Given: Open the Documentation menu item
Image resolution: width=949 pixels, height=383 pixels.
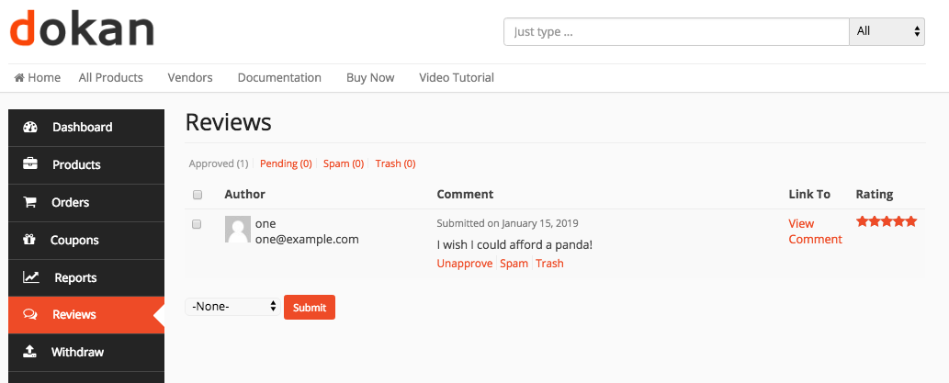Looking at the screenshot, I should point(279,77).
